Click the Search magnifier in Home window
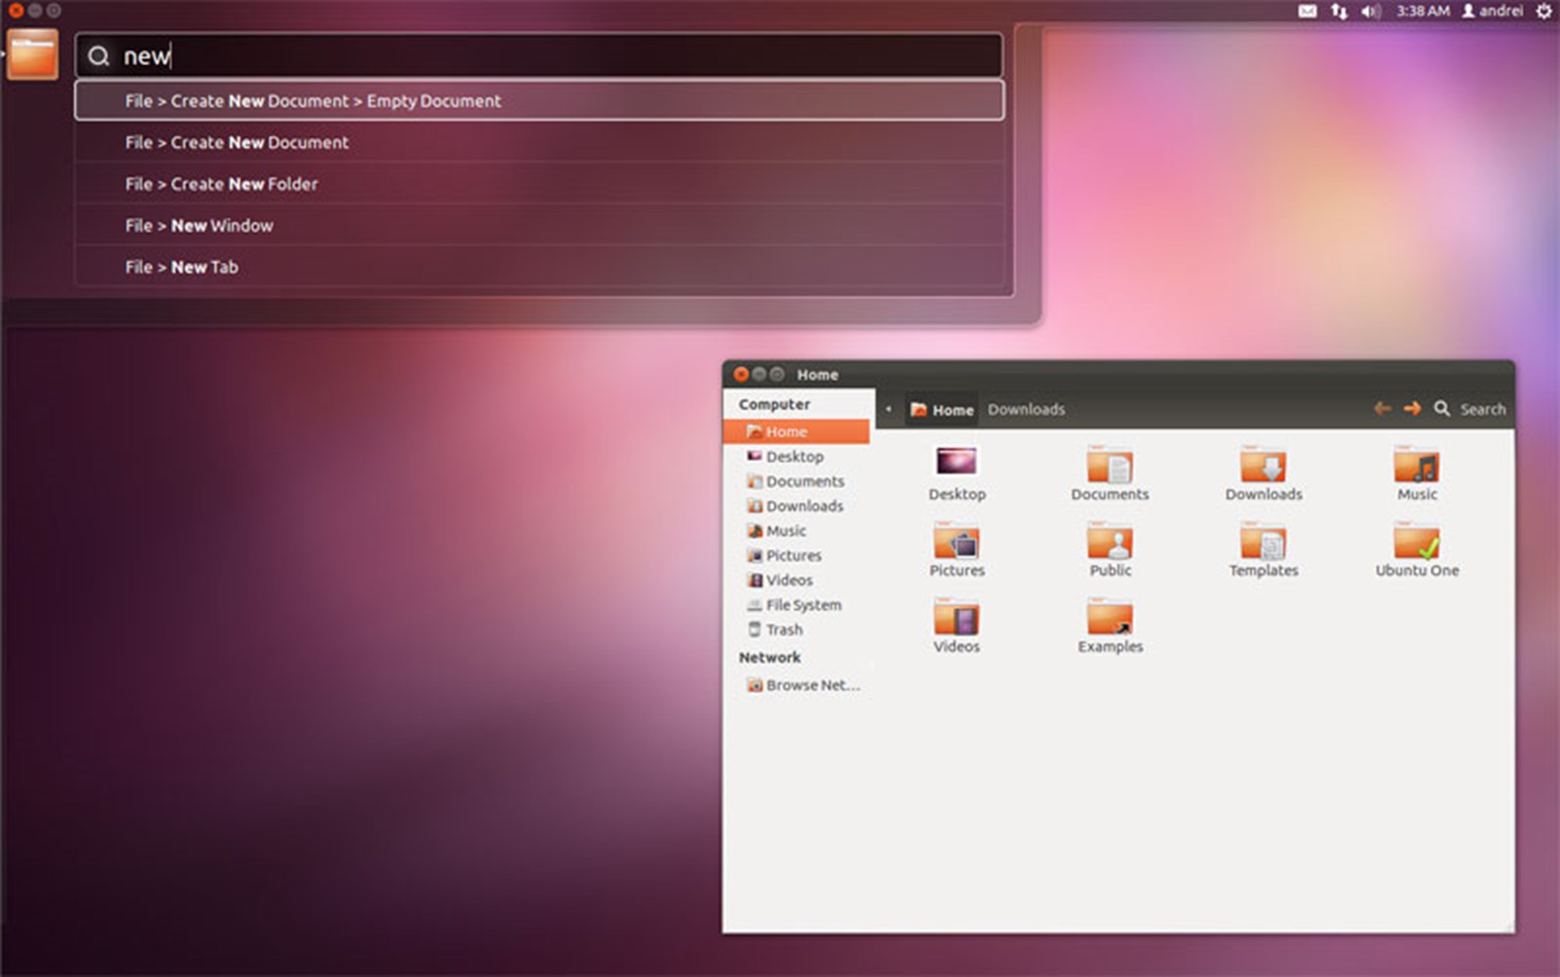 (x=1442, y=409)
